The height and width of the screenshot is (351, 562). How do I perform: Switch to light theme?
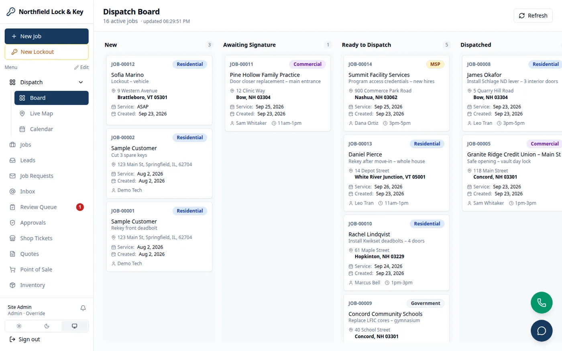click(19, 326)
